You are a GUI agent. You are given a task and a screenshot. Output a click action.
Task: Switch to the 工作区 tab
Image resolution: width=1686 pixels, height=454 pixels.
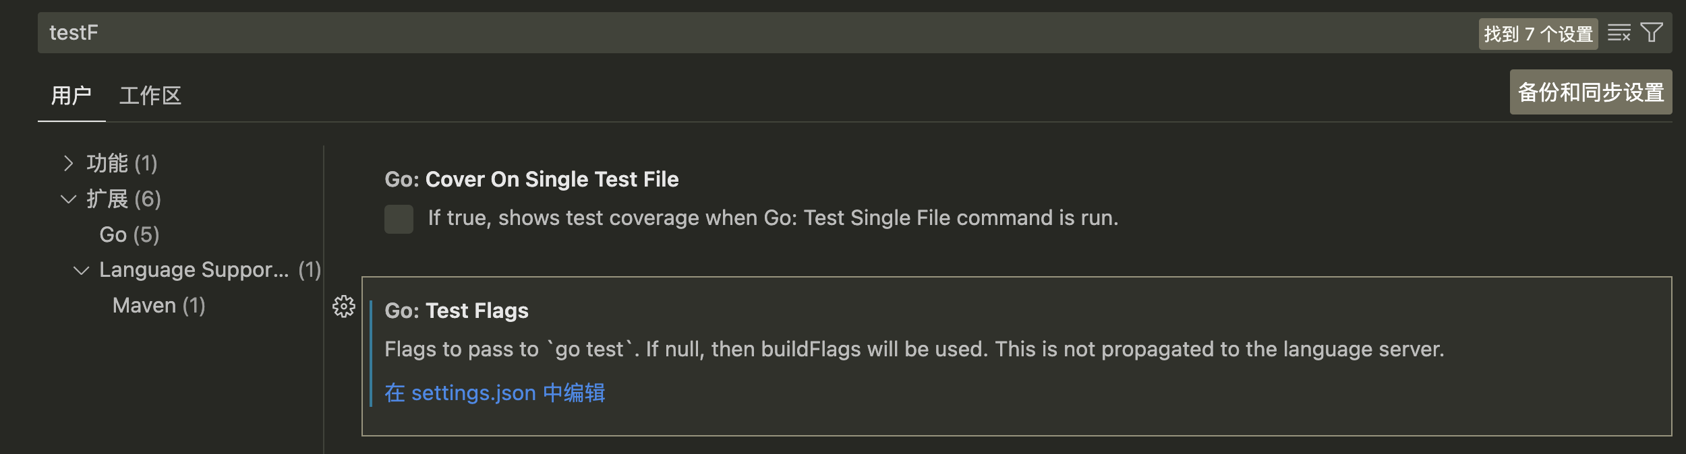(150, 95)
